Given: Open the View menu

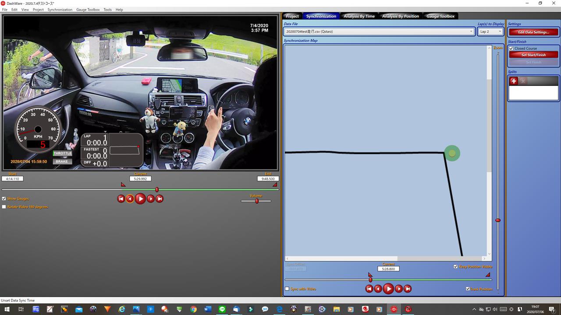Looking at the screenshot, I should (x=25, y=10).
